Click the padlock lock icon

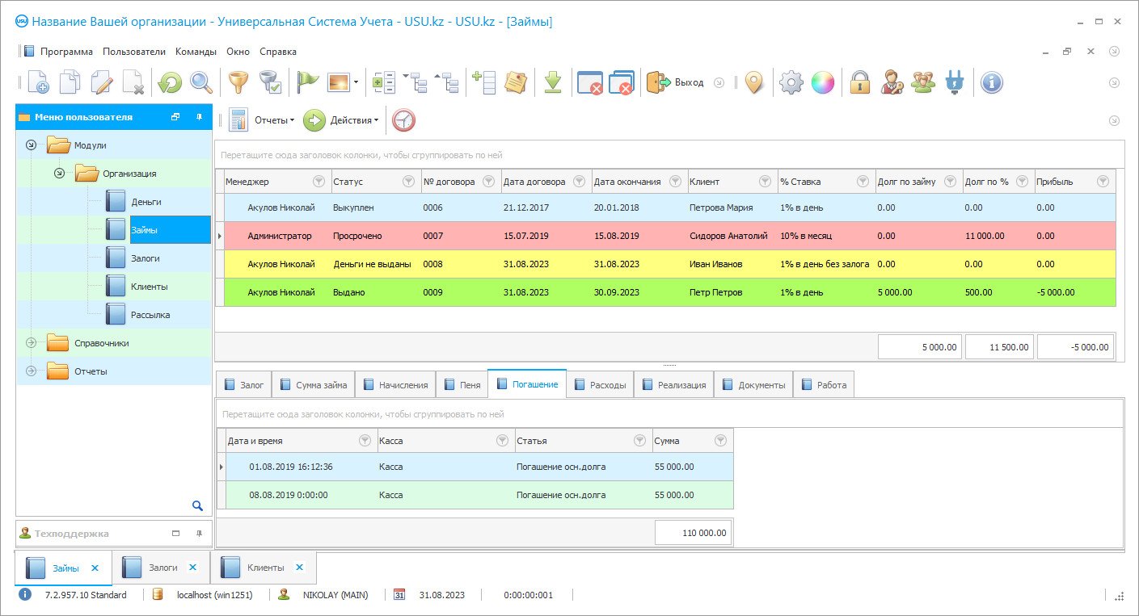(x=859, y=82)
